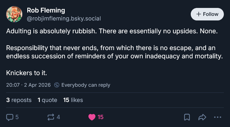Click the repost count 4
230x127 pixels.
[58, 117]
